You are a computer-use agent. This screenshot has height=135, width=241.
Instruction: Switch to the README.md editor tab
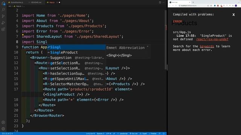(x=35, y=2)
